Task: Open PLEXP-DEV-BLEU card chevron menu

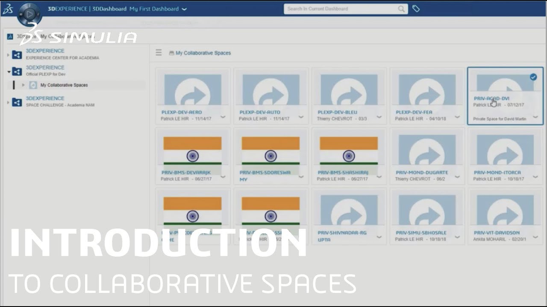Action: (x=379, y=117)
